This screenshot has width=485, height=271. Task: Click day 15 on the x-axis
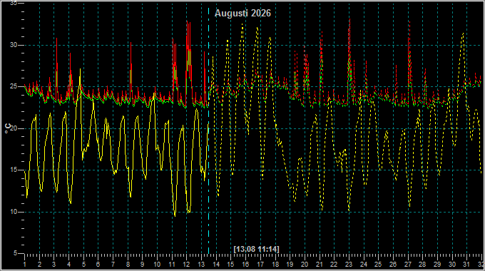pyautogui.click(x=231, y=265)
